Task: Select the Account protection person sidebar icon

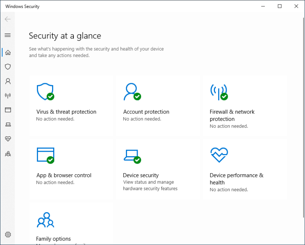Action: 8,81
